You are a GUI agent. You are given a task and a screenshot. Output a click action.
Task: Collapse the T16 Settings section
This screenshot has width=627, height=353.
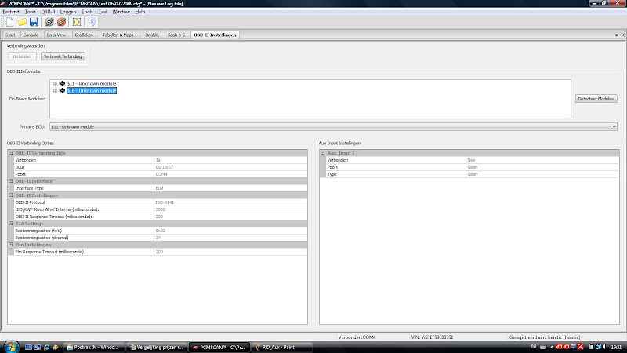tap(11, 224)
